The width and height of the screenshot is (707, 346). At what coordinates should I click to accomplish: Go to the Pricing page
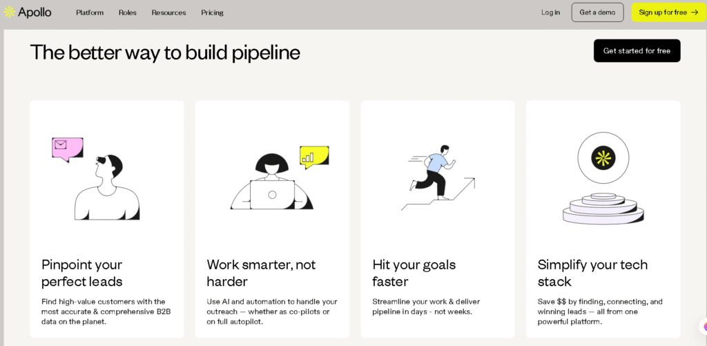tap(212, 12)
